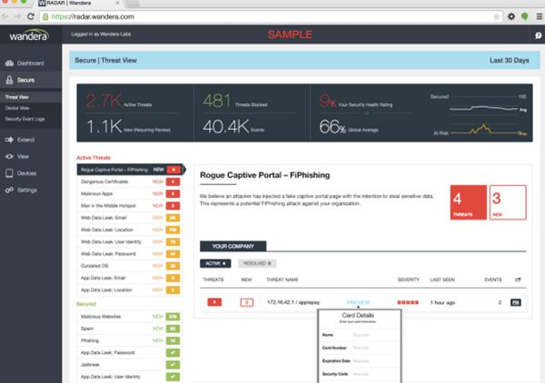Screen dimensions: 545x383
Task: Switch to YOUR COMPANY tab
Action: [x=233, y=246]
